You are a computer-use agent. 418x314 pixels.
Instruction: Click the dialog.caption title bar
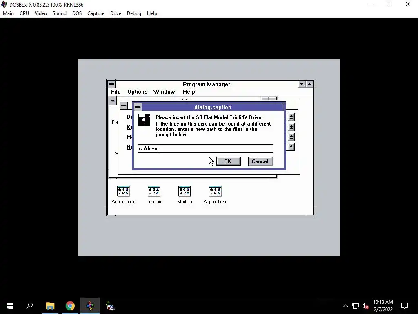(x=213, y=107)
